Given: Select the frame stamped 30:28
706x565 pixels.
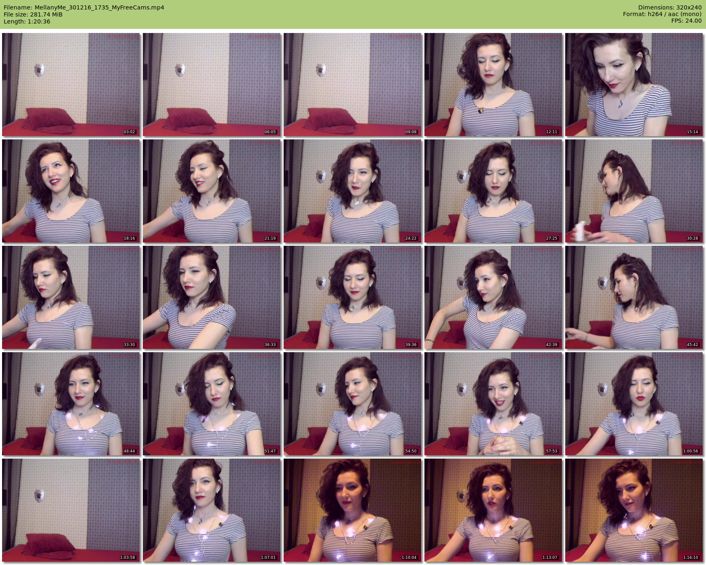Looking at the screenshot, I should click(x=634, y=191).
